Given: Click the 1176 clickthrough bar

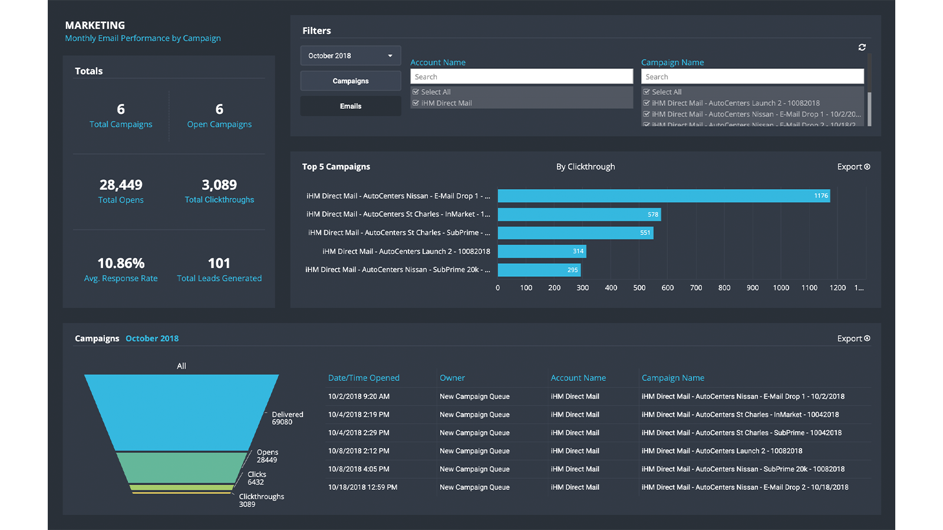Looking at the screenshot, I should coord(664,196).
